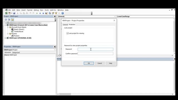This screenshot has width=178, height=100.
Task: Switch to the Categorized properties tab
Action: coord(16,52)
